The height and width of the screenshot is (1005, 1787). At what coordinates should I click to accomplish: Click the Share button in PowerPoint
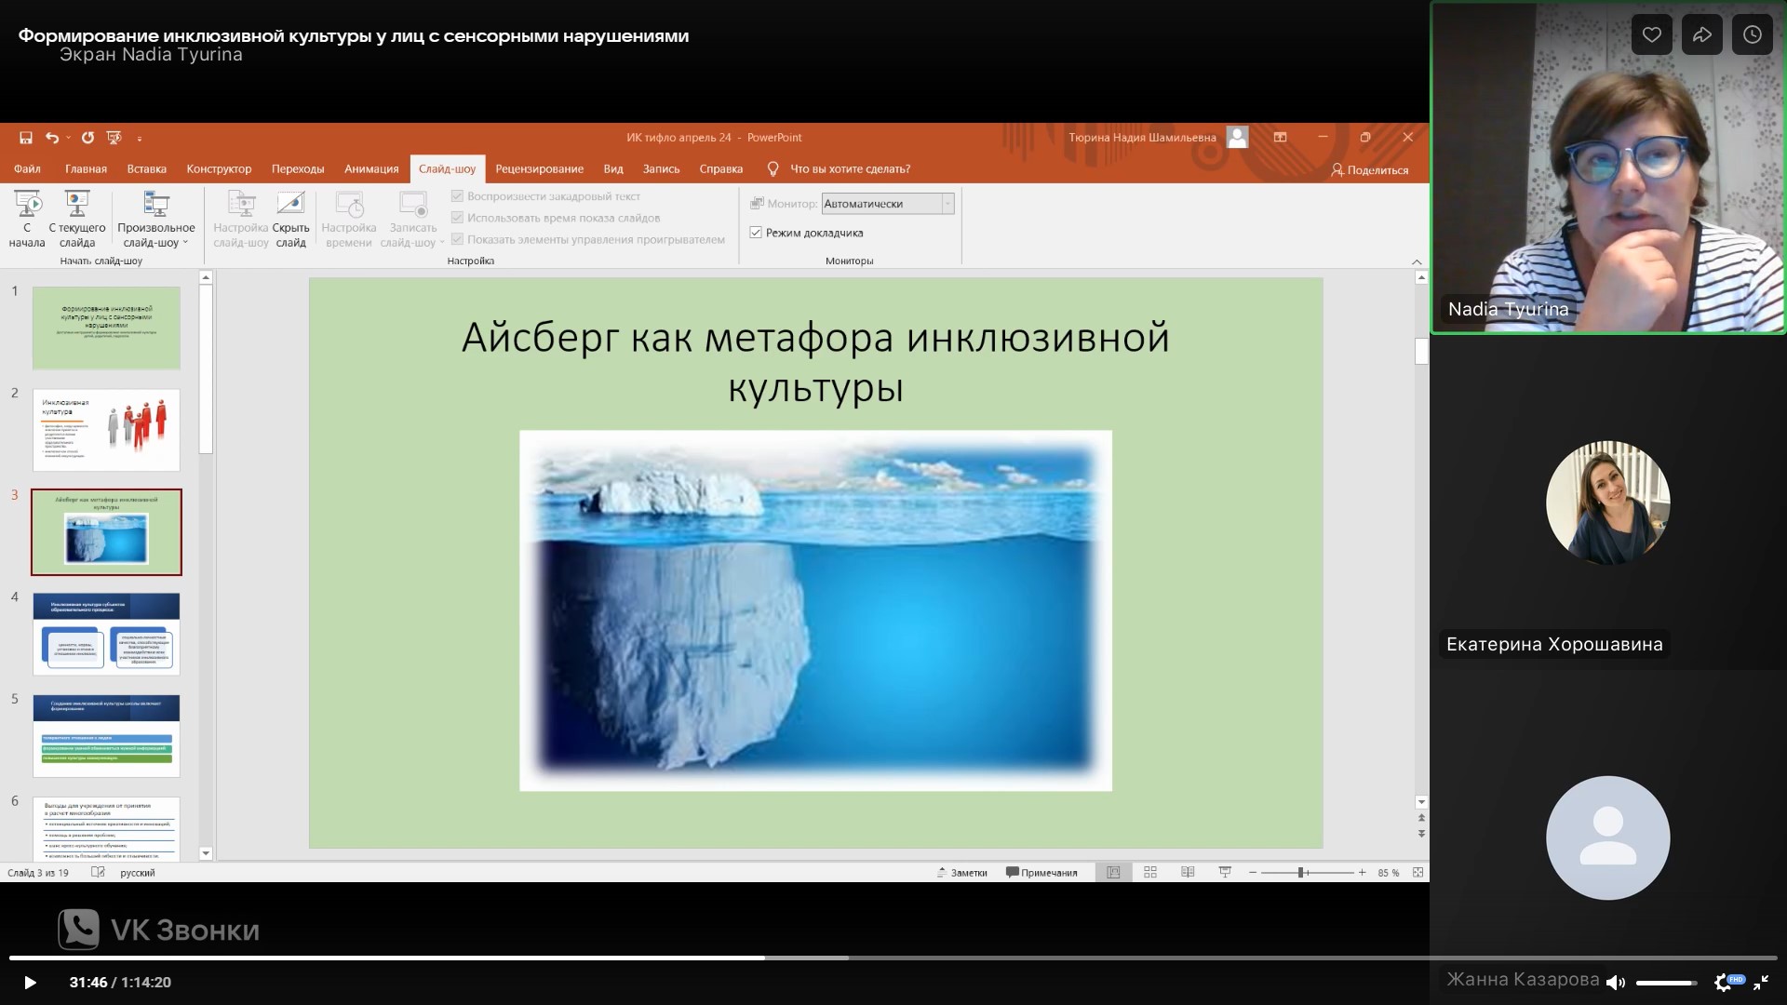(x=1369, y=169)
